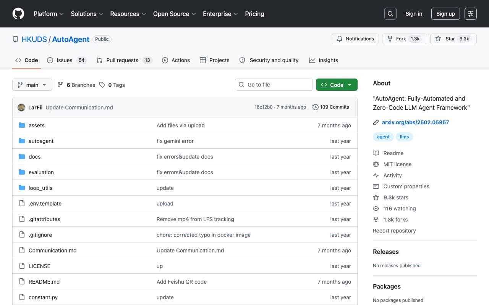Click the LICENSE file icon
Viewport: 489px width, 305px height.
[22, 266]
